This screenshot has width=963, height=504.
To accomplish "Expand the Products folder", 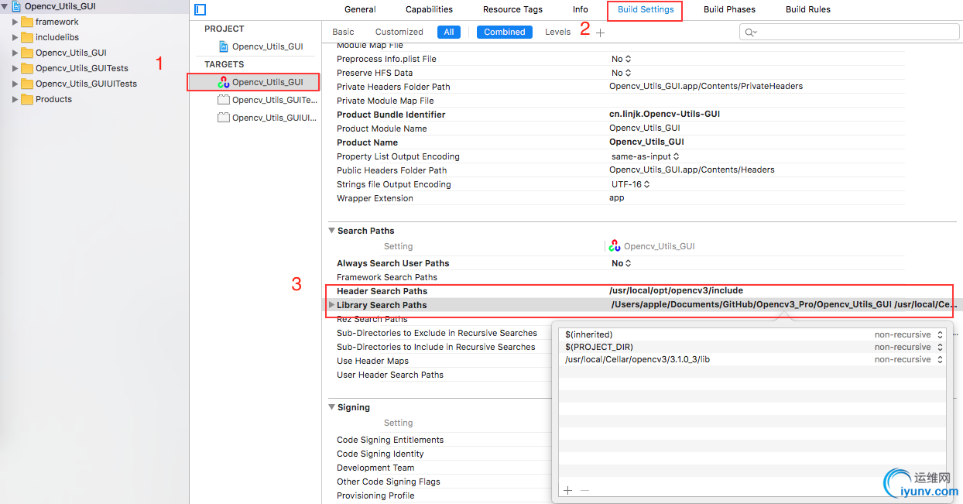I will coord(15,99).
